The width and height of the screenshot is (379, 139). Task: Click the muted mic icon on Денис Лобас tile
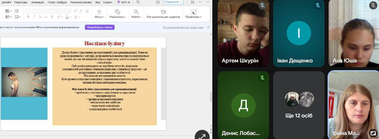[x=262, y=78]
